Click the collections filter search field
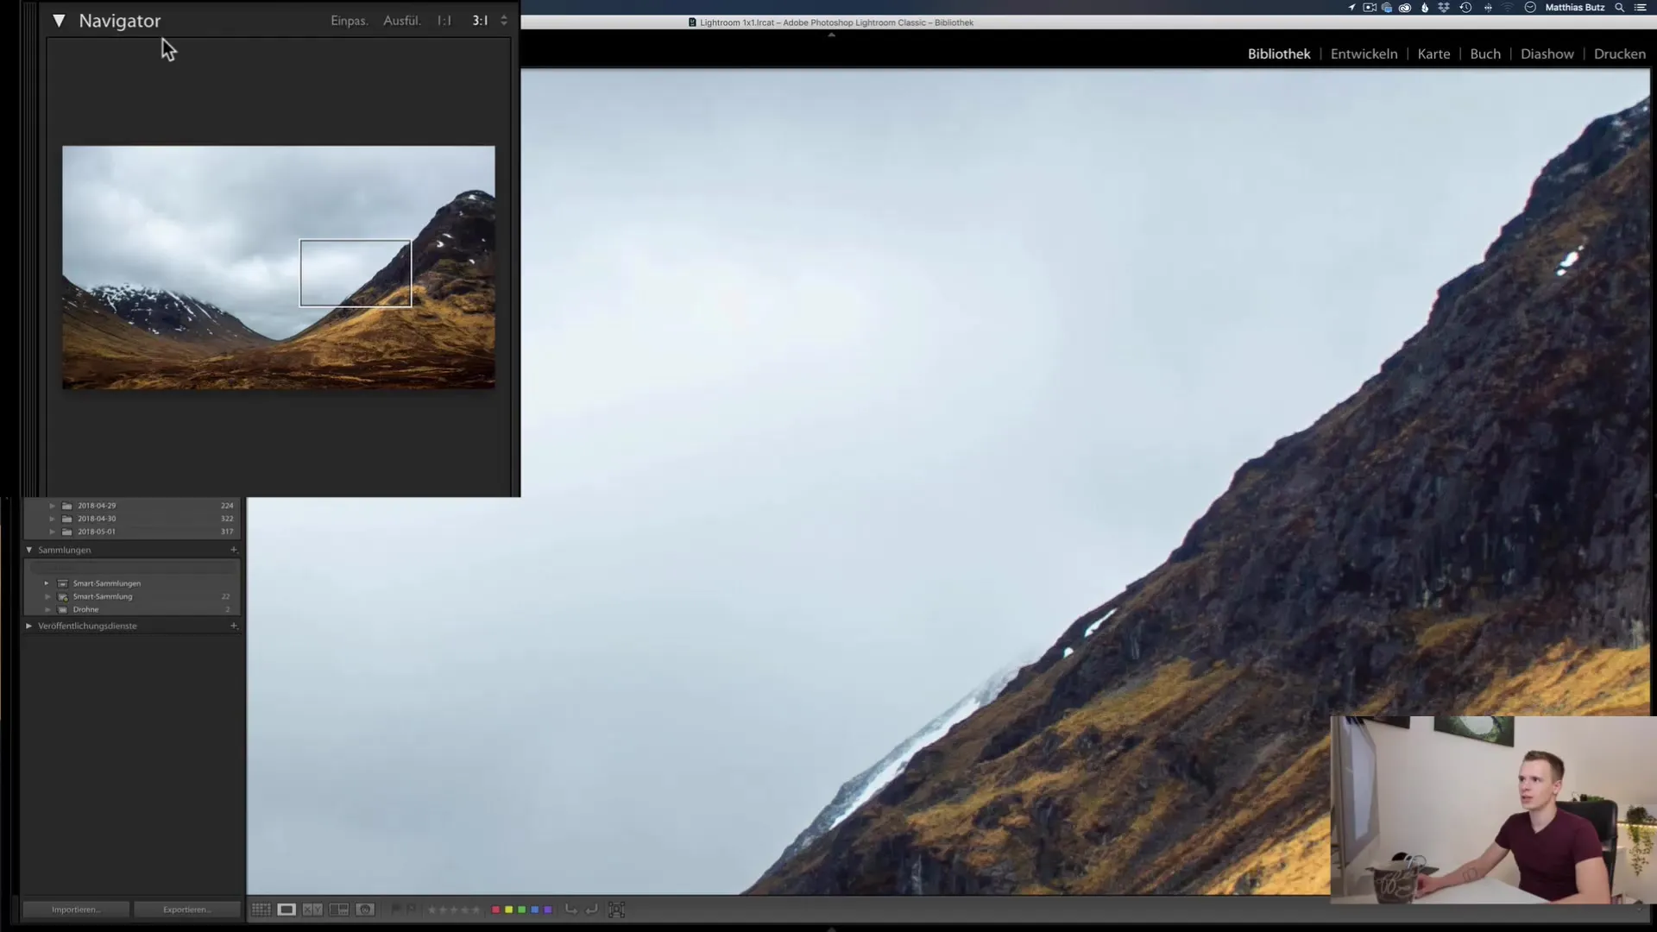 tap(132, 567)
